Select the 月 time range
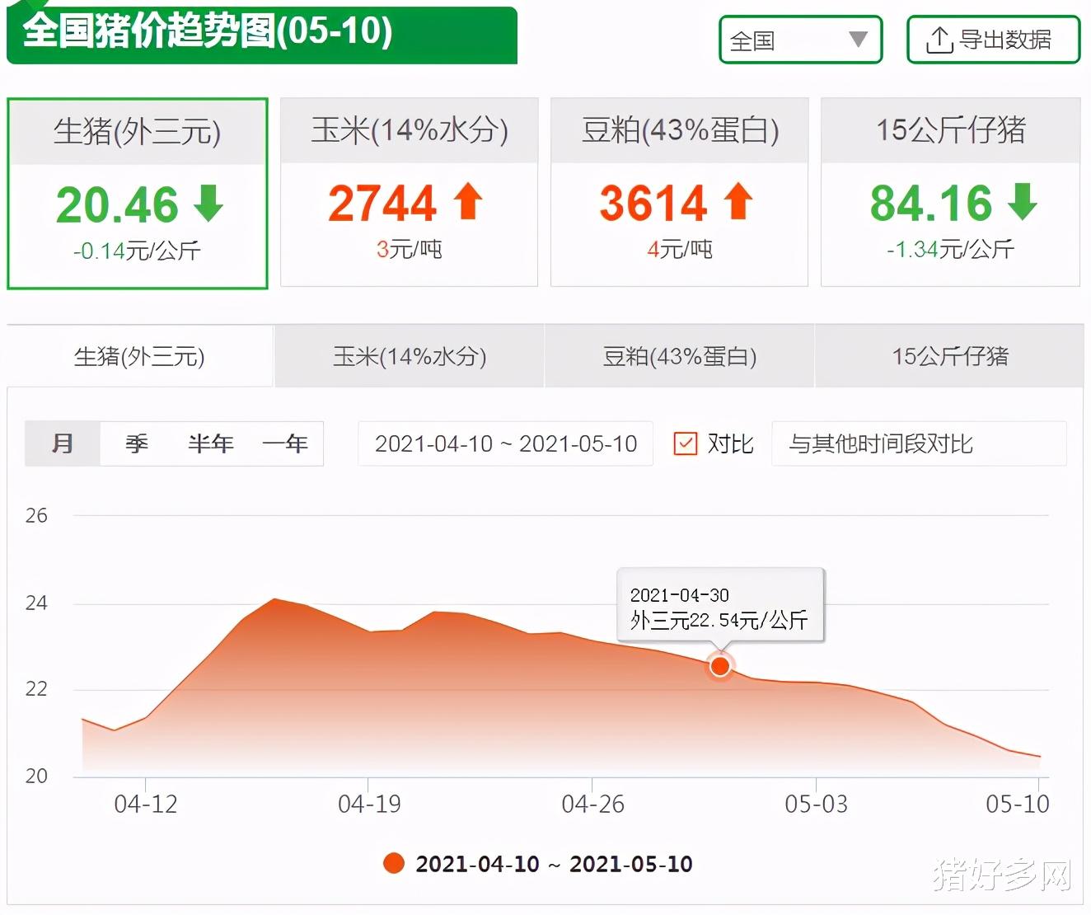Image resolution: width=1091 pixels, height=915 pixels. pyautogui.click(x=63, y=443)
